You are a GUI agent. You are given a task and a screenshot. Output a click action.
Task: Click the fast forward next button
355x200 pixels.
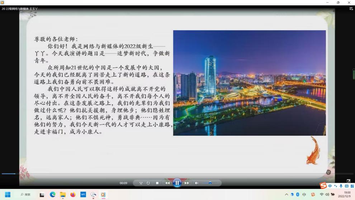(186, 183)
